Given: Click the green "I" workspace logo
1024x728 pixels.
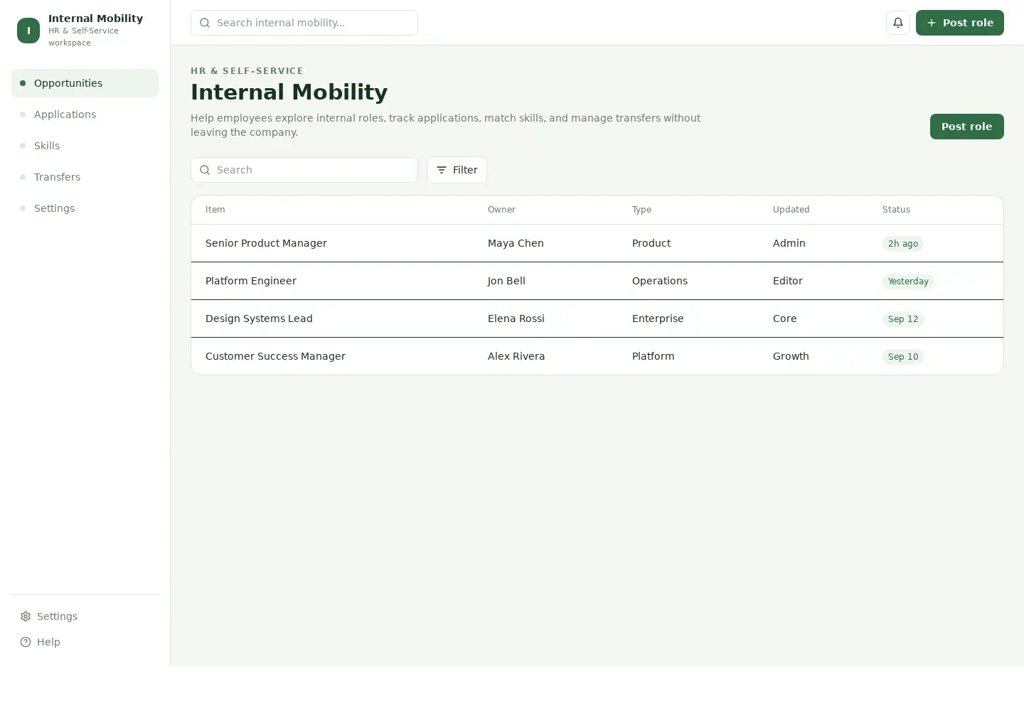Looking at the screenshot, I should [28, 31].
